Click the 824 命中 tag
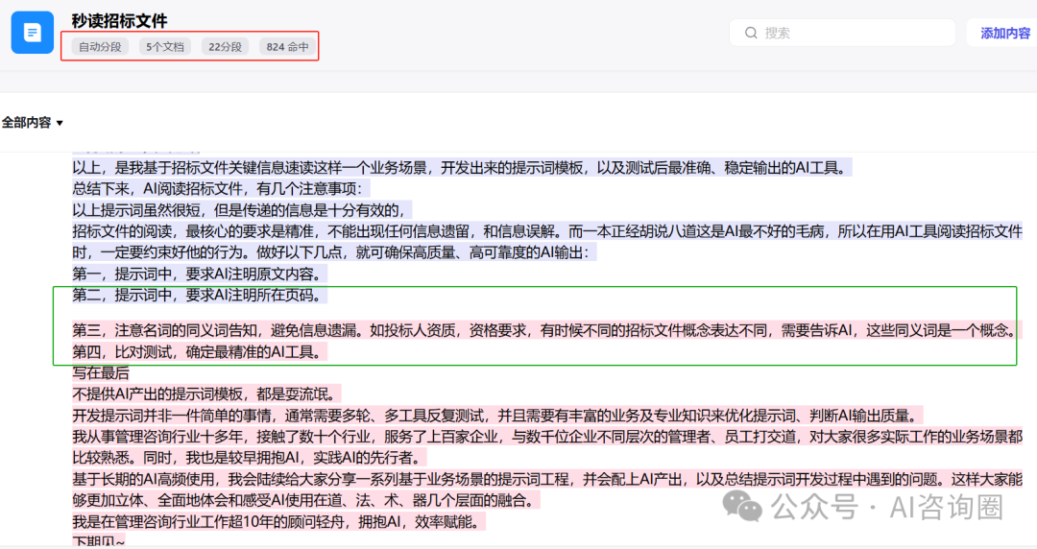1037x549 pixels. pos(287,46)
